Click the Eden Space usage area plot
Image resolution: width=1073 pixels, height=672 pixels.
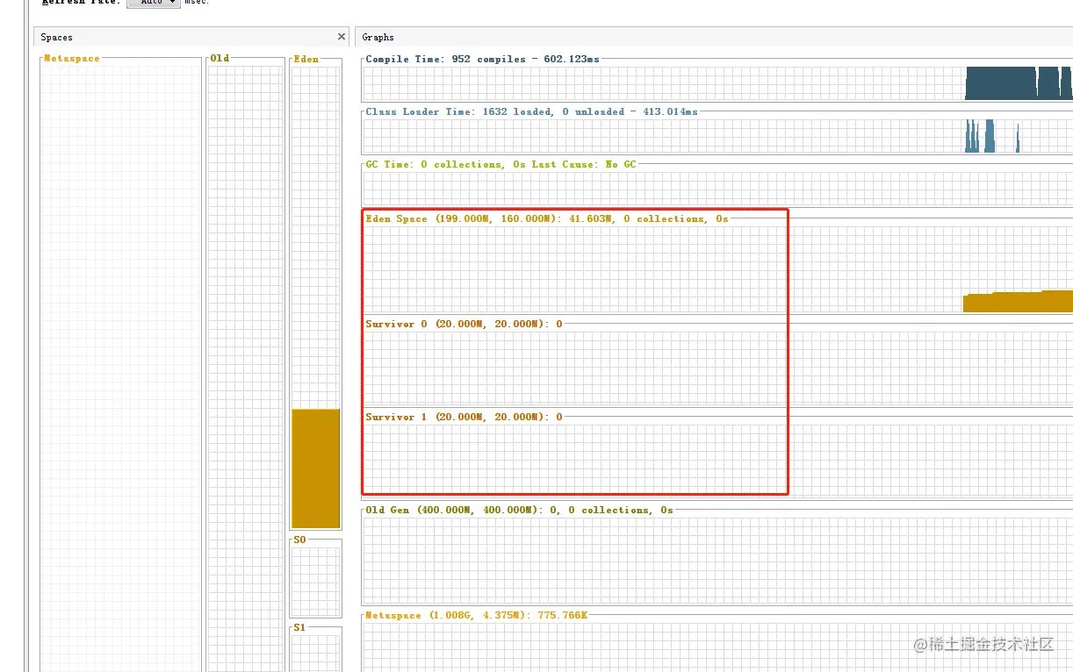click(x=1018, y=301)
